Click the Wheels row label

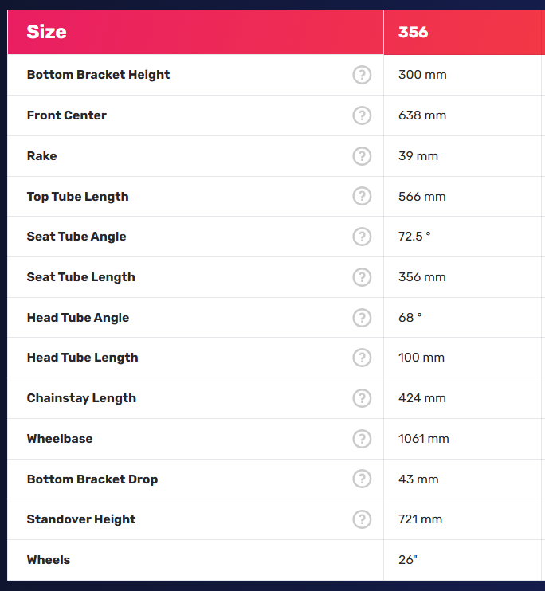[x=49, y=560]
